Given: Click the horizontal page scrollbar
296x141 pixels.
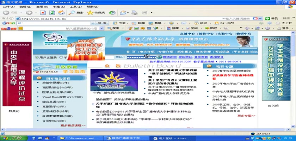Looking at the screenshot, I should (145, 130).
